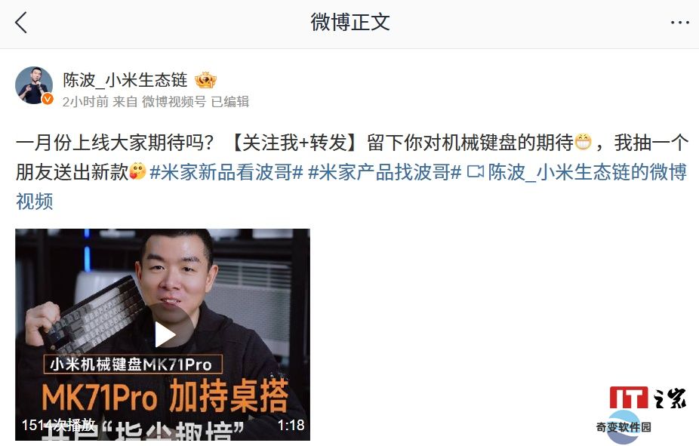
Task: Open 陈波's profile avatar
Action: (34, 85)
